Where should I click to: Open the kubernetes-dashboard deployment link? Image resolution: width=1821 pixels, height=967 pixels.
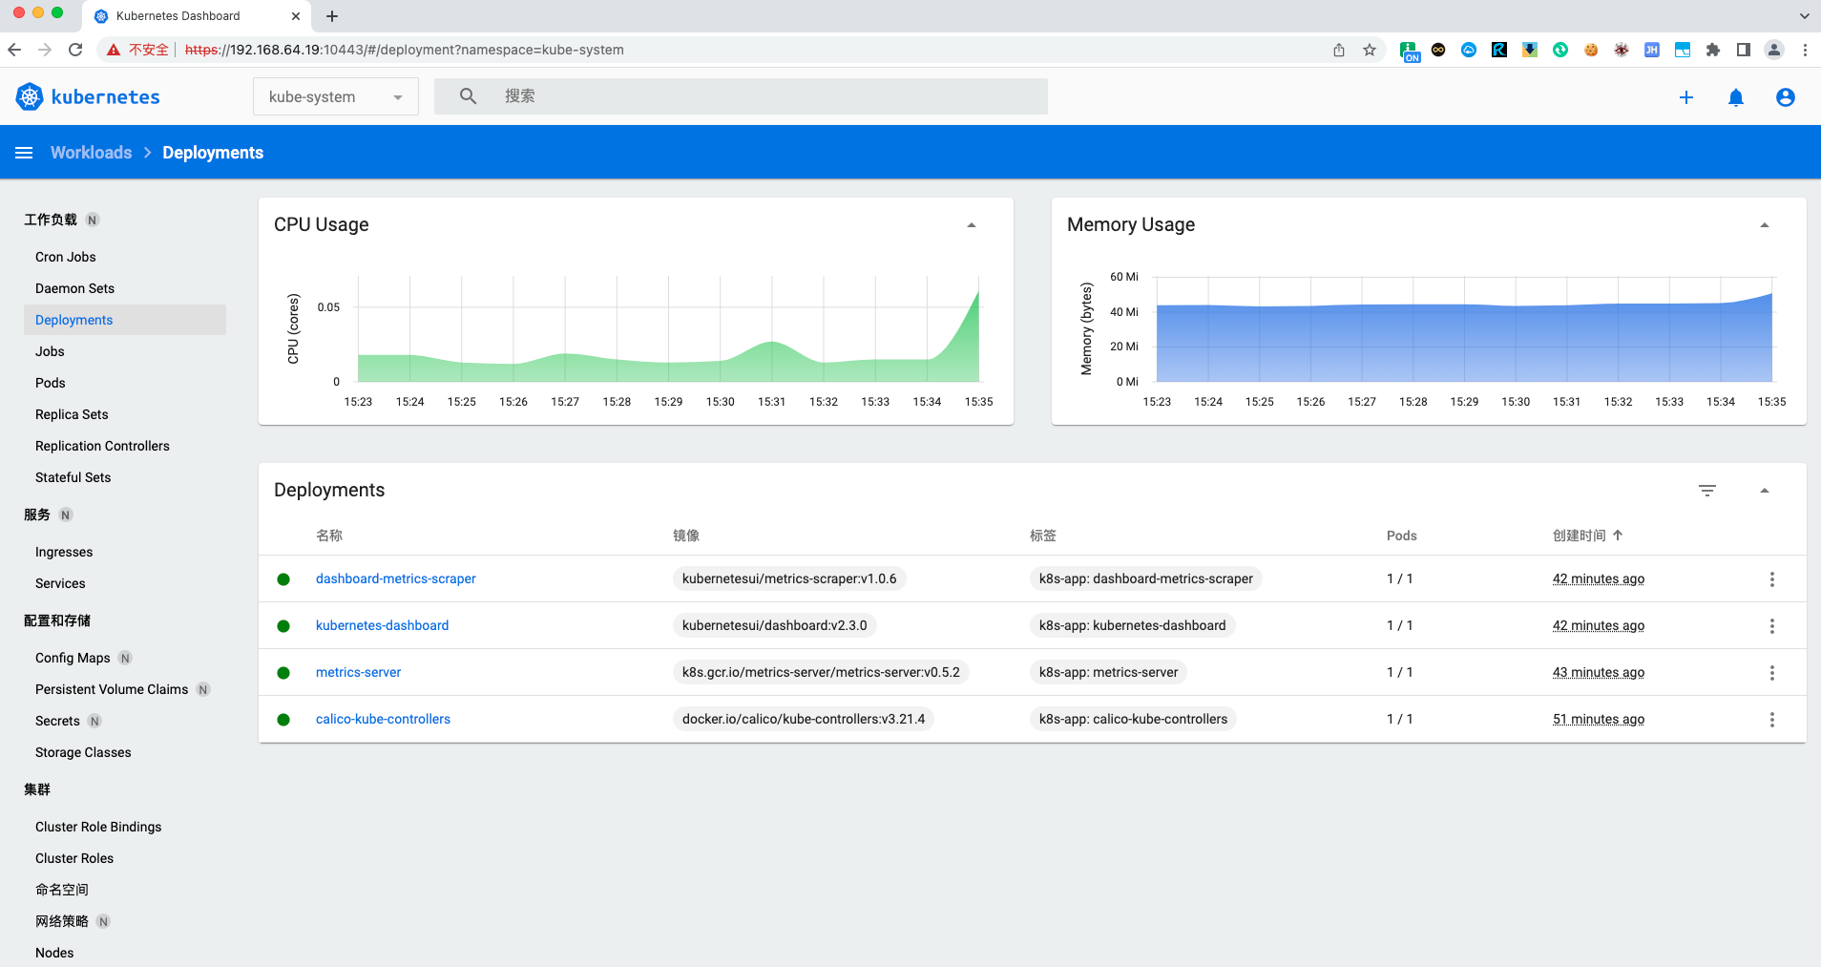pyautogui.click(x=382, y=625)
